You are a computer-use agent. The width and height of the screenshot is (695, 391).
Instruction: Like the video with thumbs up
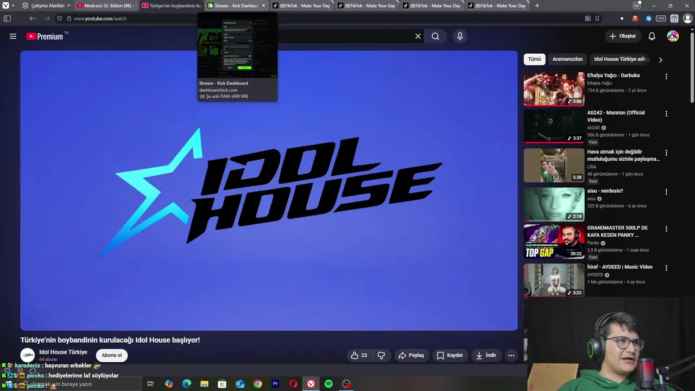pyautogui.click(x=359, y=355)
